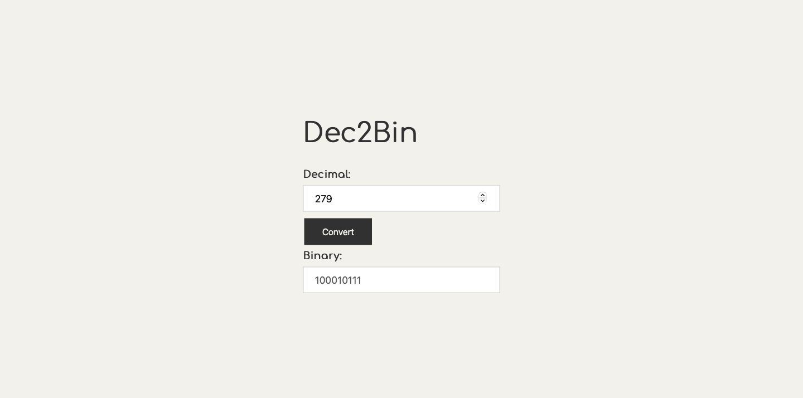Click empty area inside the Decimal field
The height and width of the screenshot is (398, 803).
407,198
